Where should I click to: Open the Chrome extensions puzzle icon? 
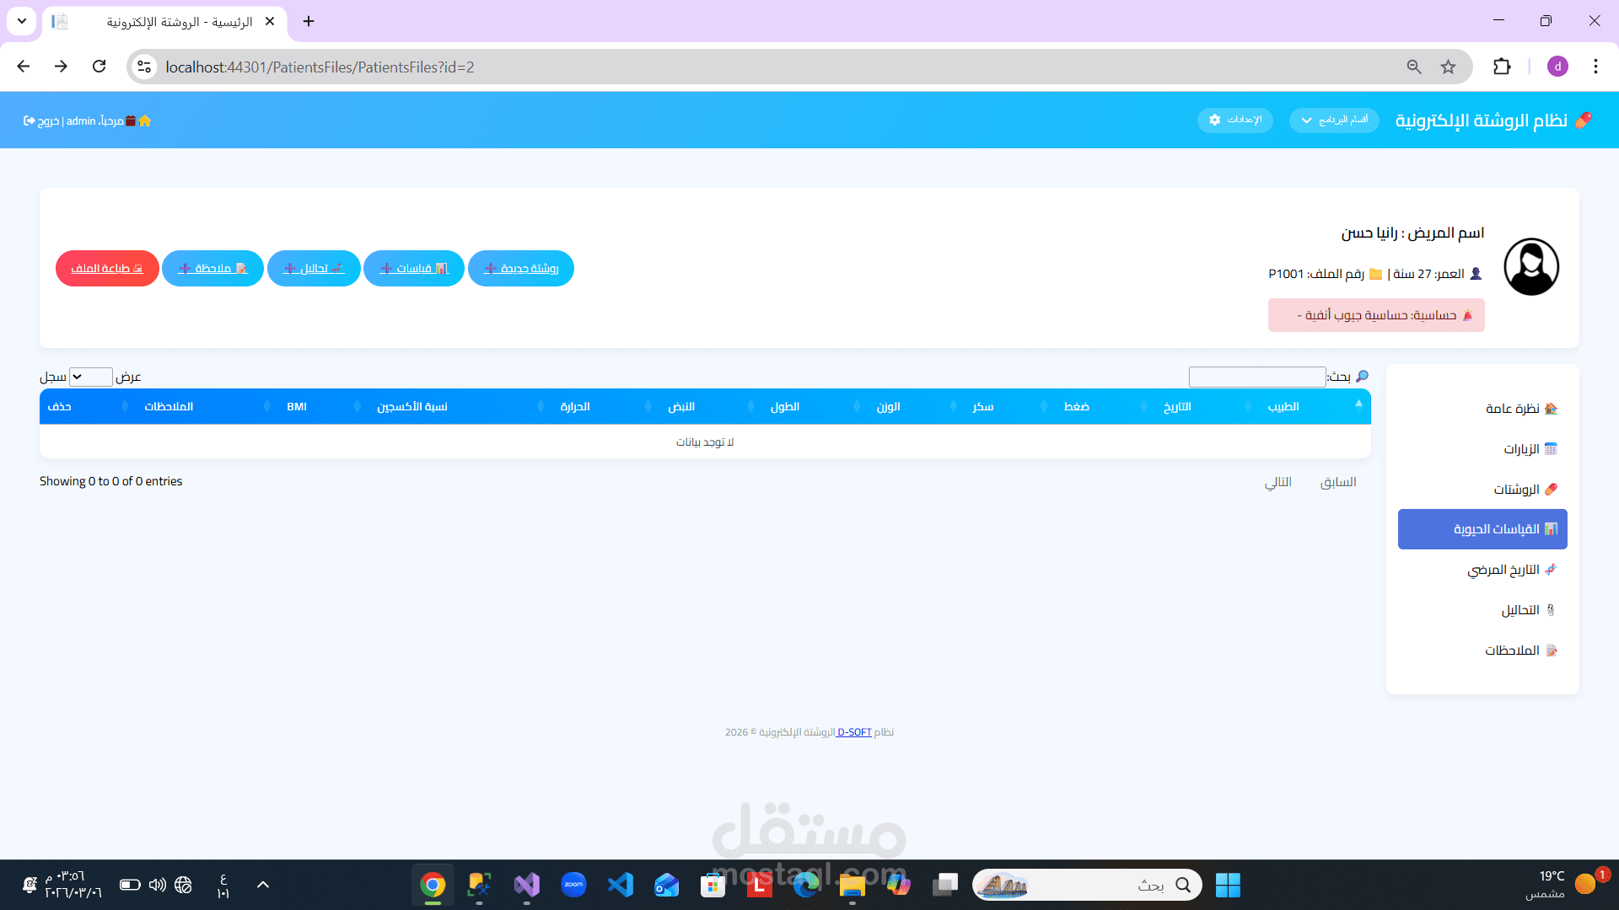tap(1502, 67)
